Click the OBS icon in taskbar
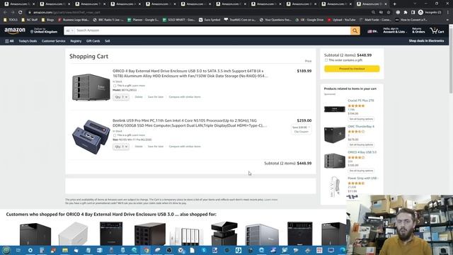This screenshot has height=255, width=453. [169, 250]
